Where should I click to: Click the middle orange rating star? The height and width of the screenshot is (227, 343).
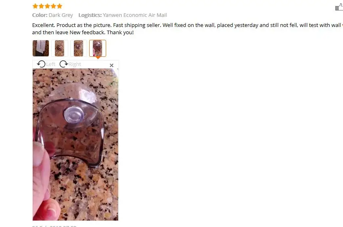(48, 6)
